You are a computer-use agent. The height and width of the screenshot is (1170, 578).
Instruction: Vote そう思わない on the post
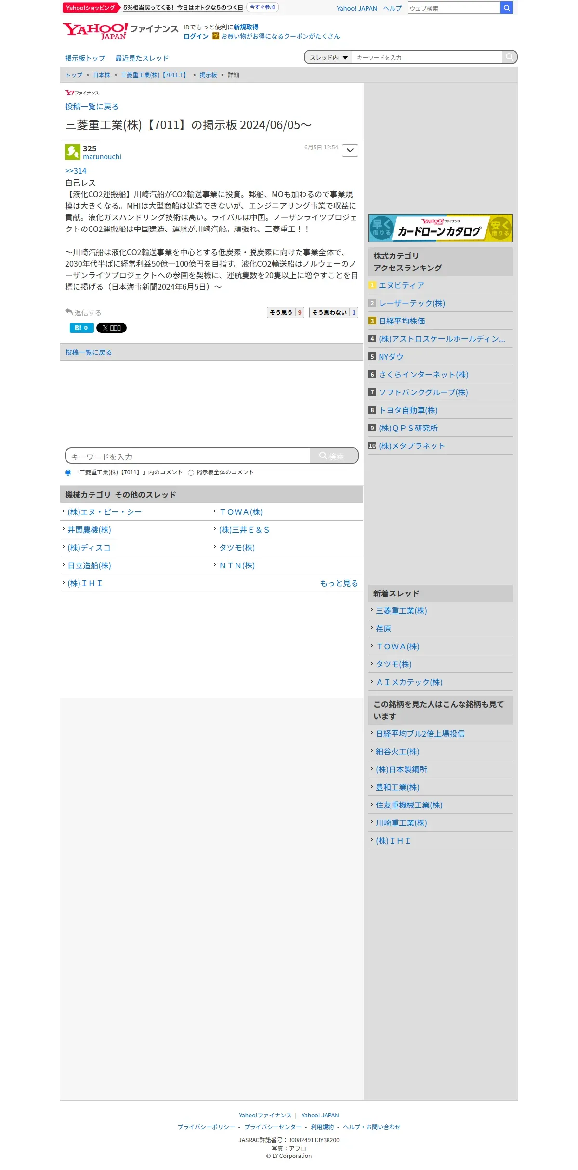pos(334,312)
